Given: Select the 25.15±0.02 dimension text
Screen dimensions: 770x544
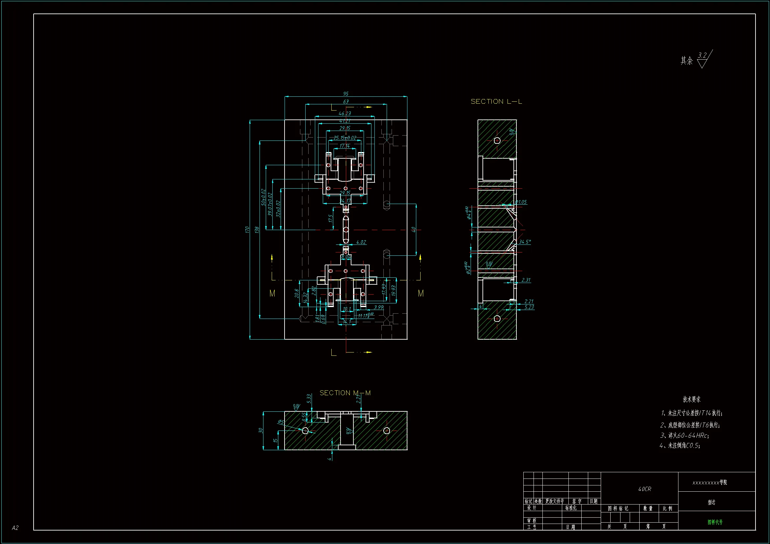Looking at the screenshot, I should pos(345,138).
